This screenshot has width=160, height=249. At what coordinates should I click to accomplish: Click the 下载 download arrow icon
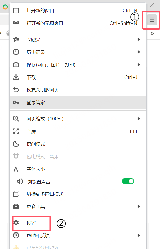point(16,77)
